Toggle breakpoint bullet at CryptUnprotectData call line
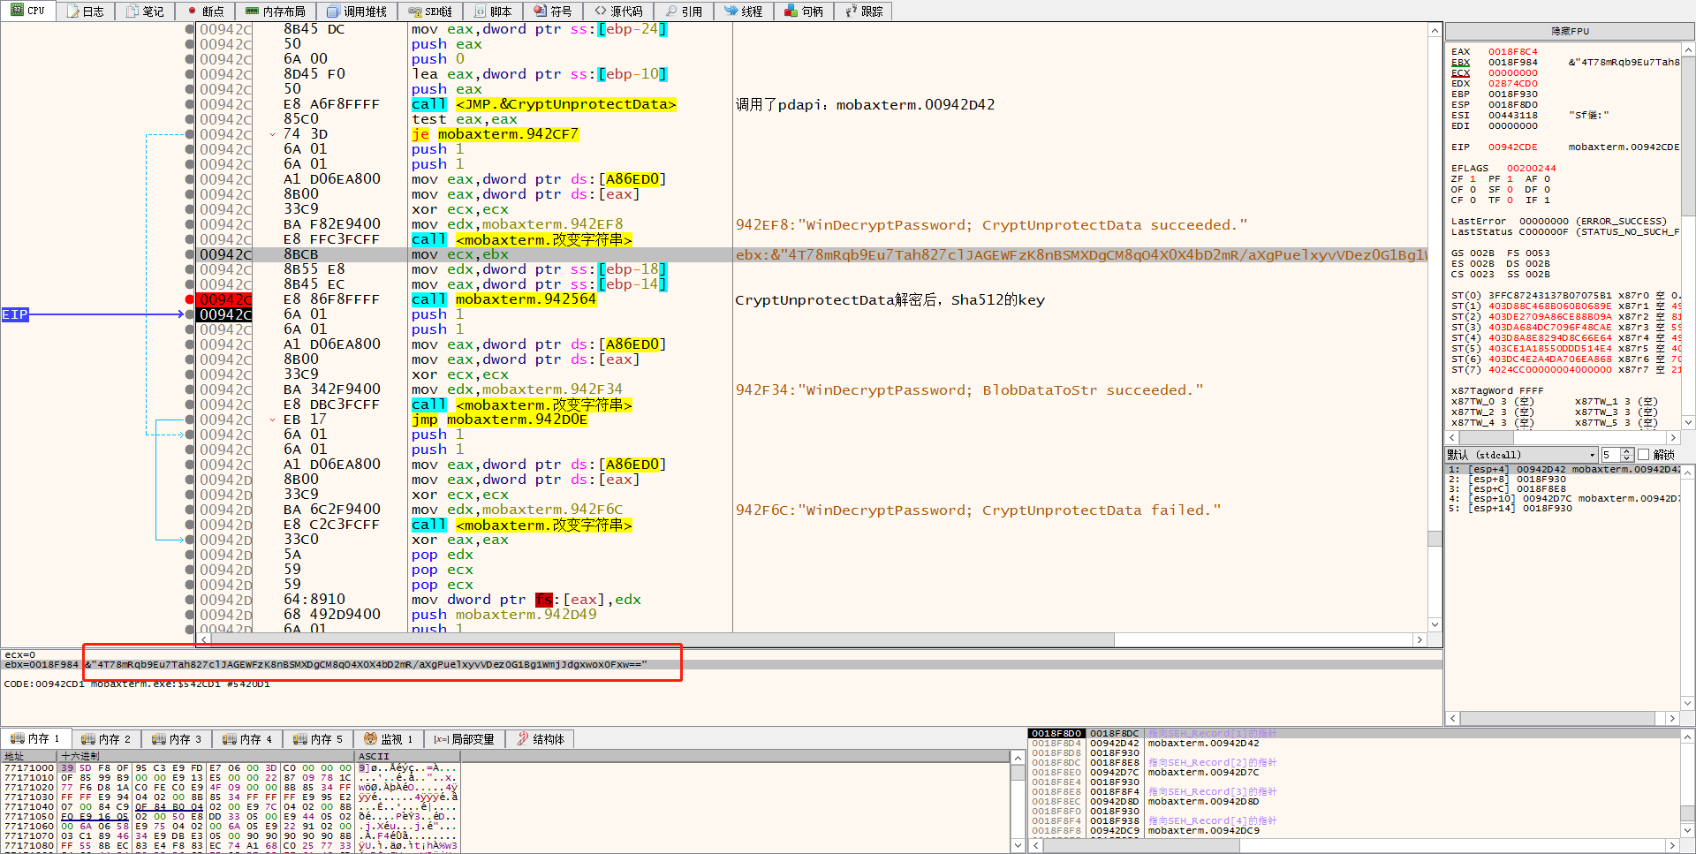Screen dimensions: 1696x854 click(189, 104)
